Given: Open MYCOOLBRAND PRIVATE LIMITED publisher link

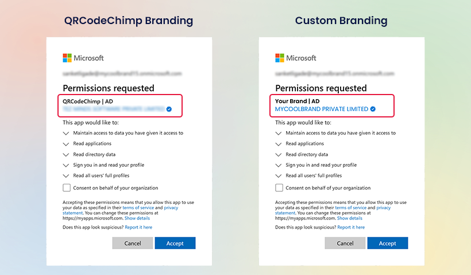Looking at the screenshot, I should tap(322, 109).
